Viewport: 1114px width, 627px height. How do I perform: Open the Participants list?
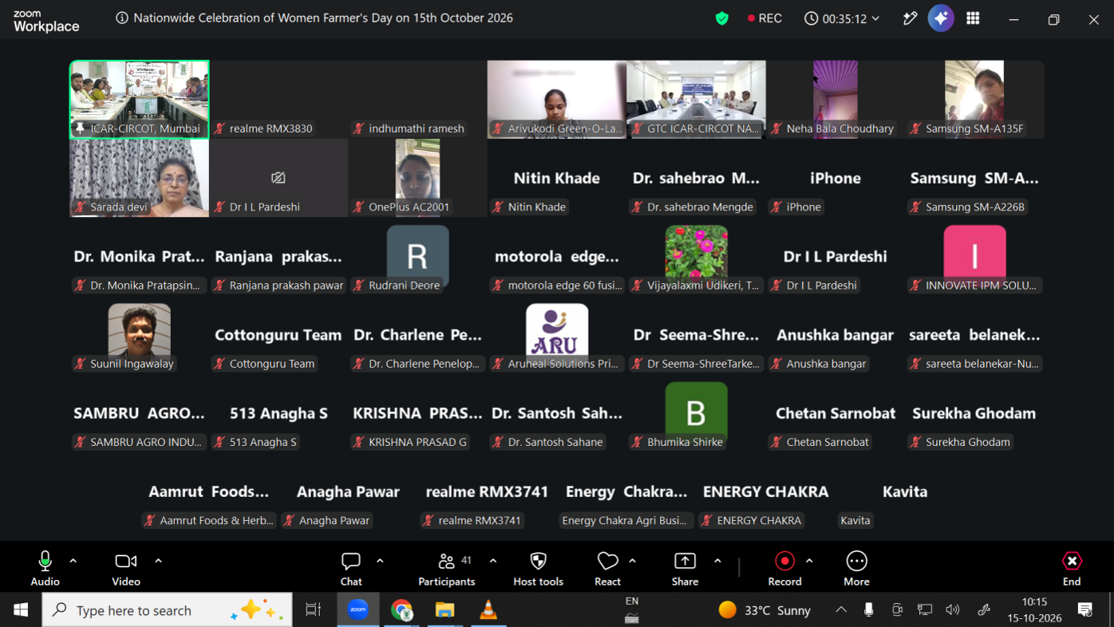pyautogui.click(x=447, y=570)
